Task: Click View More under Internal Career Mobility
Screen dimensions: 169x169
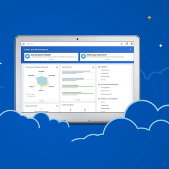Action: pyautogui.click(x=51, y=59)
